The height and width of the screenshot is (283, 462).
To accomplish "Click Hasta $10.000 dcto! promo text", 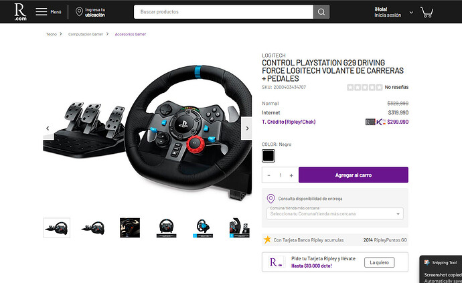I will click(x=311, y=266).
